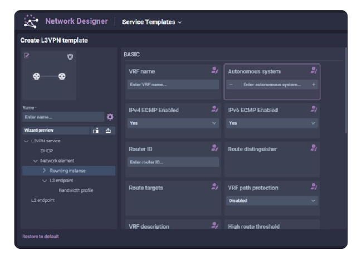
Task: Toggle user-edit icon on Autonomous system card
Action: point(314,70)
